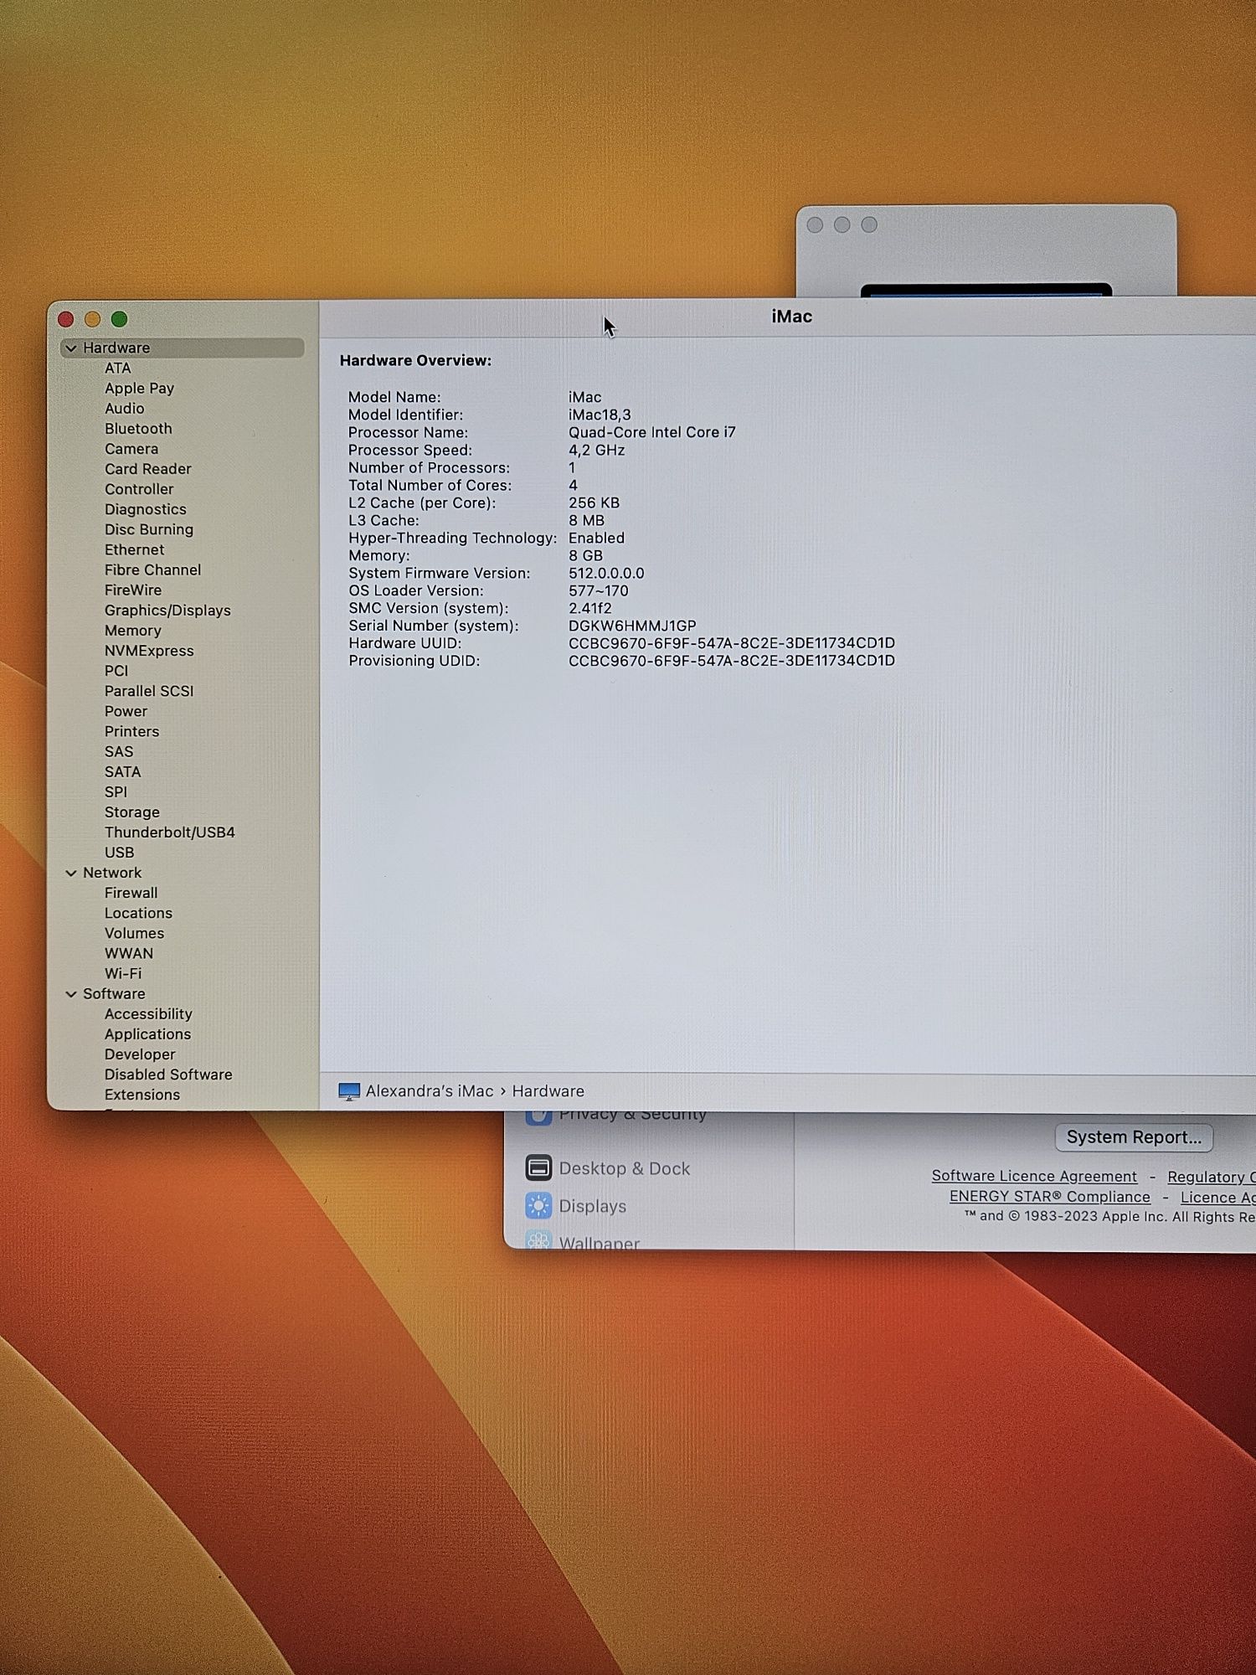Select Bluetooth in the sidebar
Image resolution: width=1256 pixels, height=1675 pixels.
138,429
